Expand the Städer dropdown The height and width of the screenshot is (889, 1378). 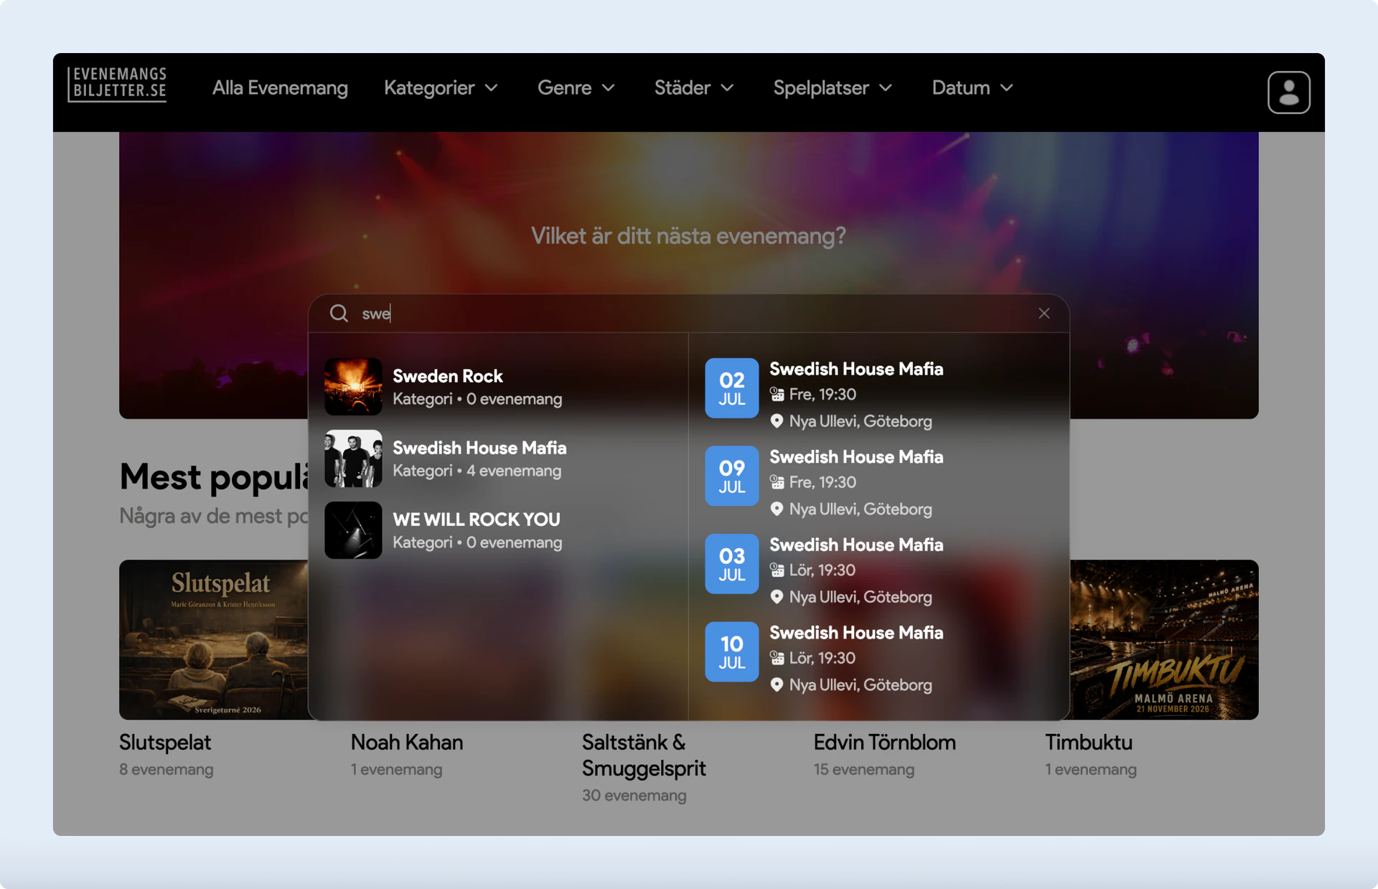pos(694,88)
